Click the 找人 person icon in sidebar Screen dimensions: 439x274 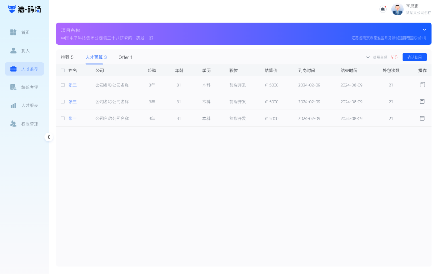13,51
